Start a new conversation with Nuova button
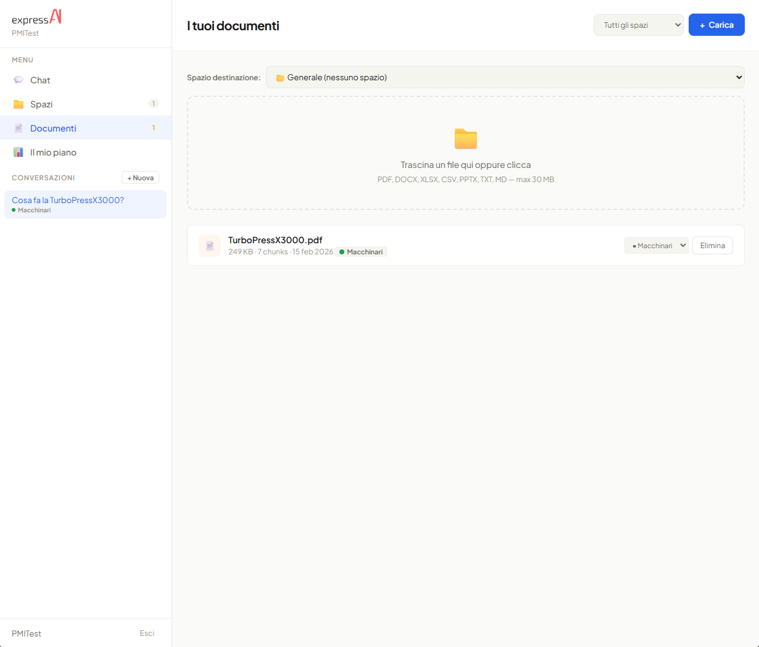 [140, 178]
